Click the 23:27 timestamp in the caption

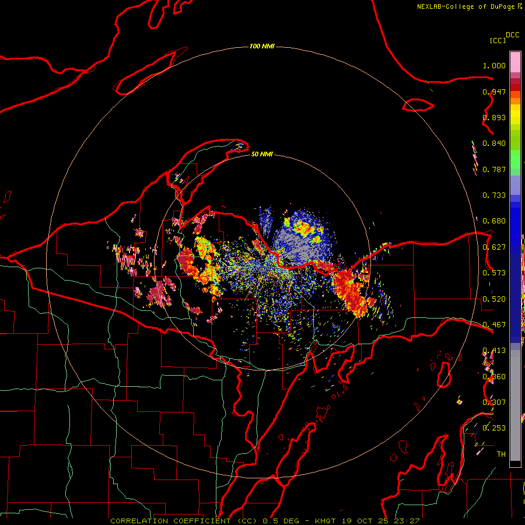[407, 521]
